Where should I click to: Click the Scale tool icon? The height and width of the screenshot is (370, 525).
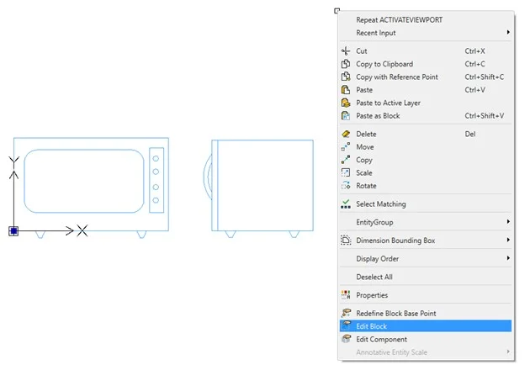[x=345, y=172]
